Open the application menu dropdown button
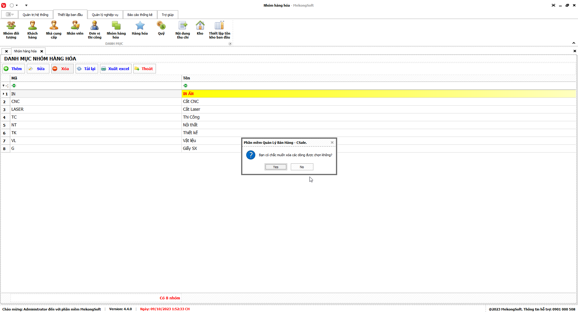 [10, 14]
